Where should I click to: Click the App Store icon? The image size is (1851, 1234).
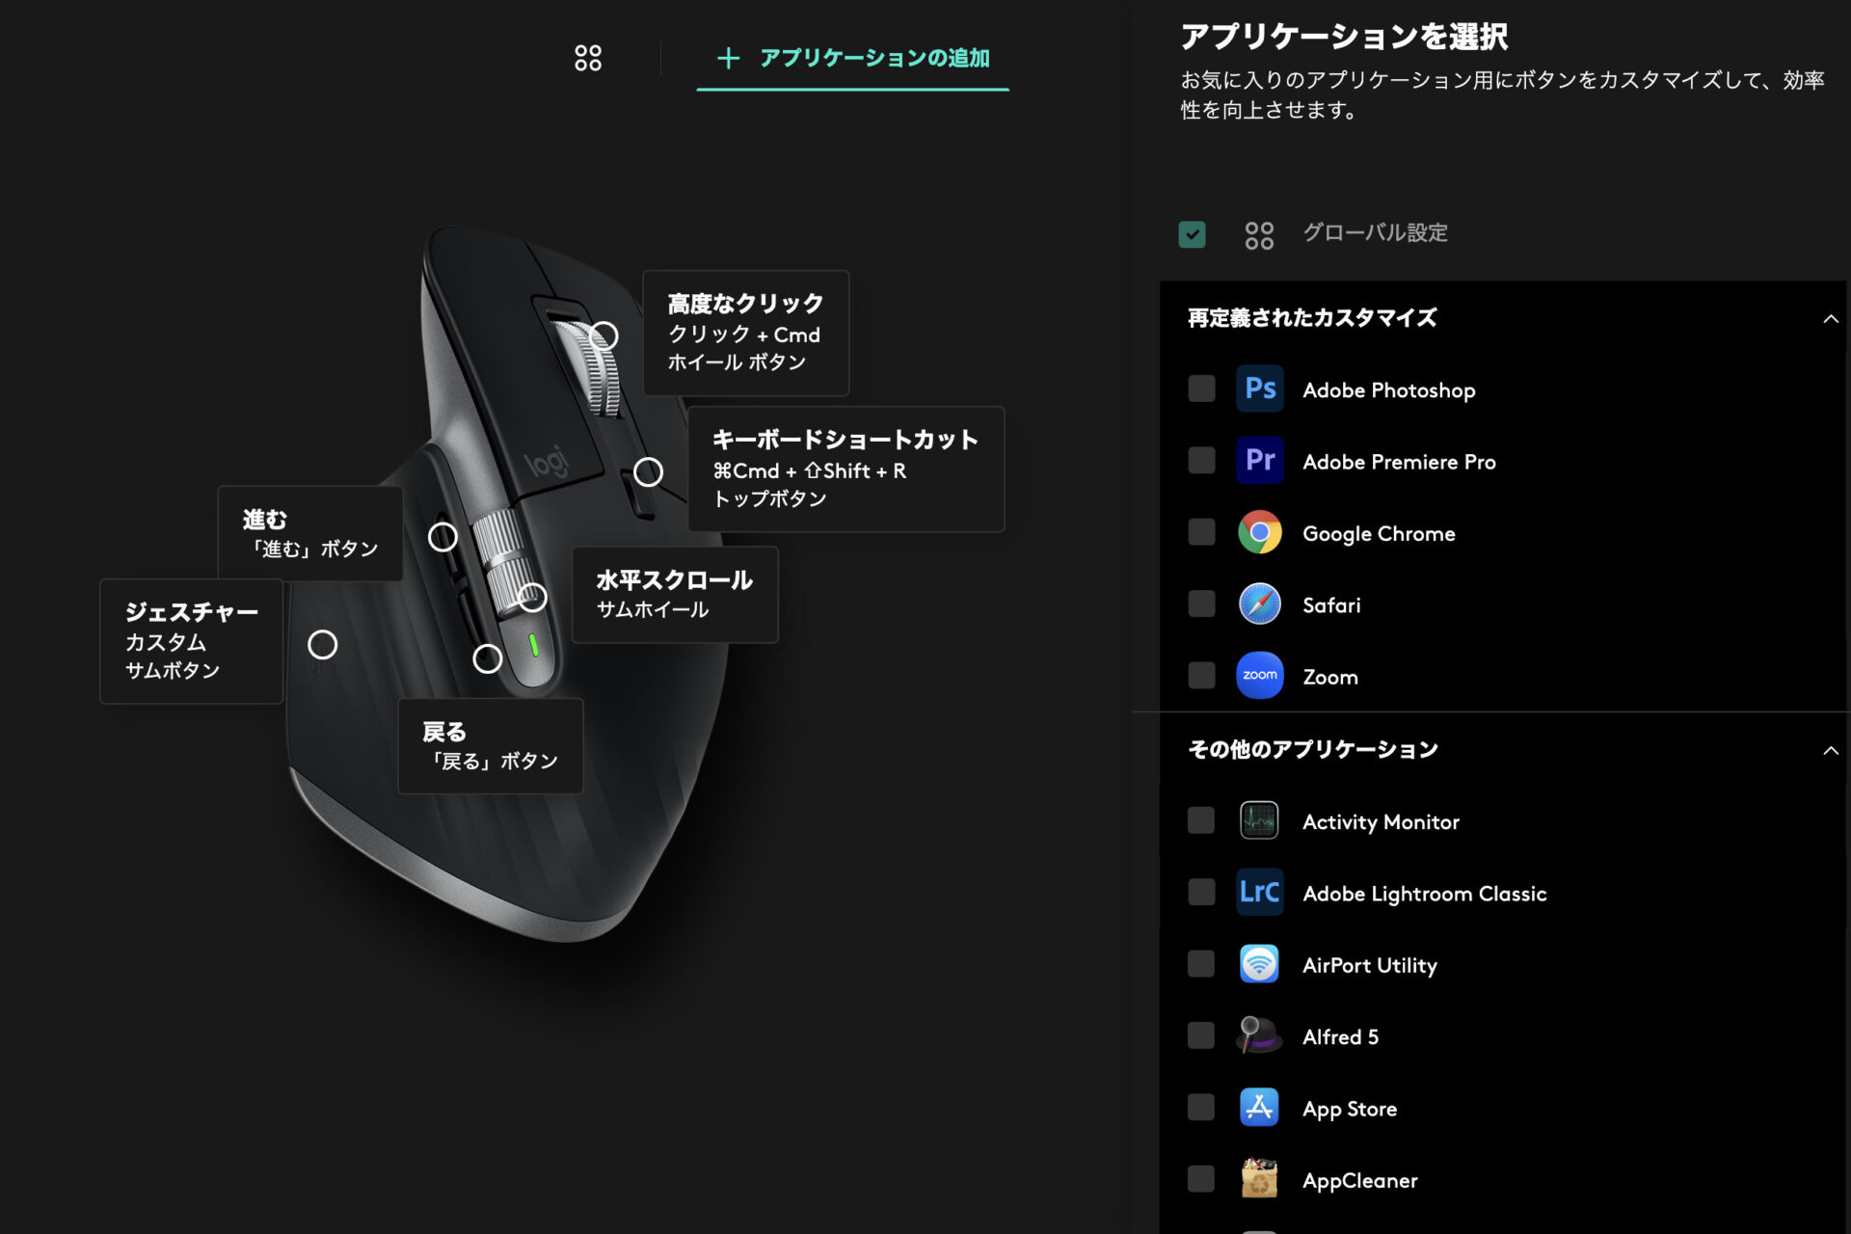1259,1107
